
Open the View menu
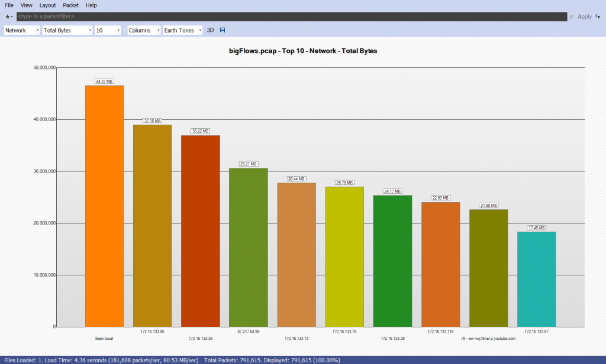click(x=27, y=5)
